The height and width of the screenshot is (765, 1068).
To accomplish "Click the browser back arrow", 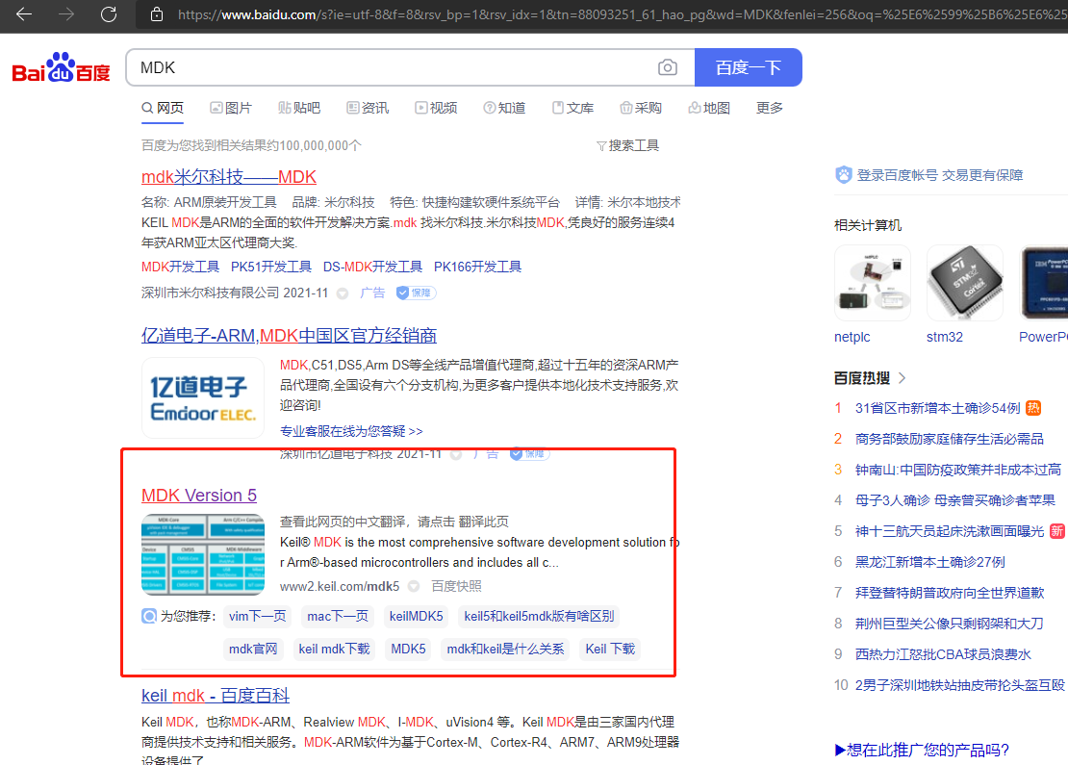I will pyautogui.click(x=23, y=14).
